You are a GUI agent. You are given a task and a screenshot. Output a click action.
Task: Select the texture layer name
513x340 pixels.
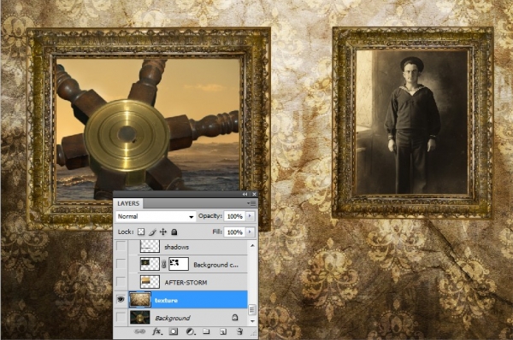[166, 300]
